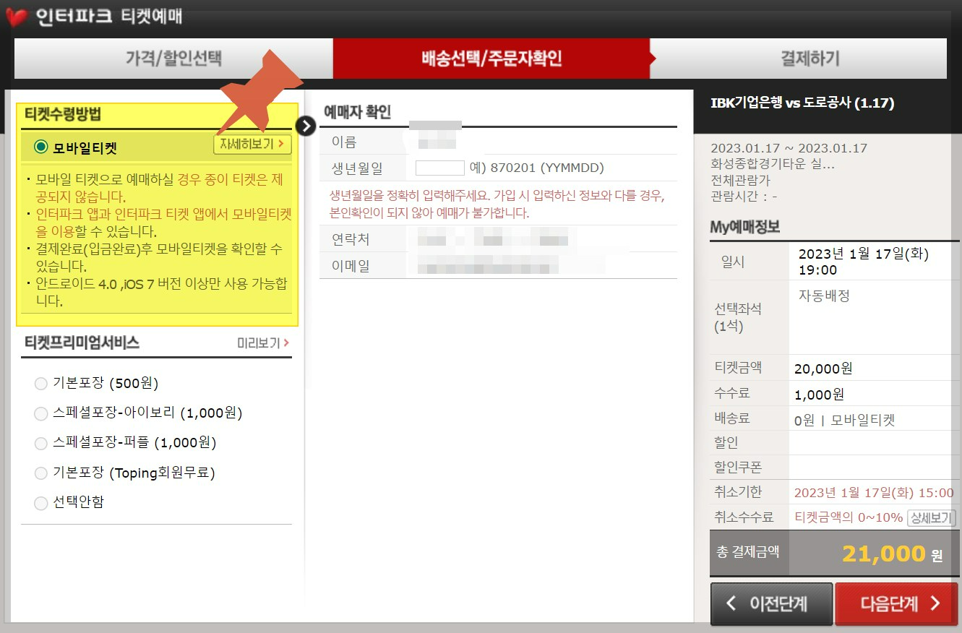Click the 티켓수령방법 heading
This screenshot has width=962, height=633.
(x=63, y=114)
